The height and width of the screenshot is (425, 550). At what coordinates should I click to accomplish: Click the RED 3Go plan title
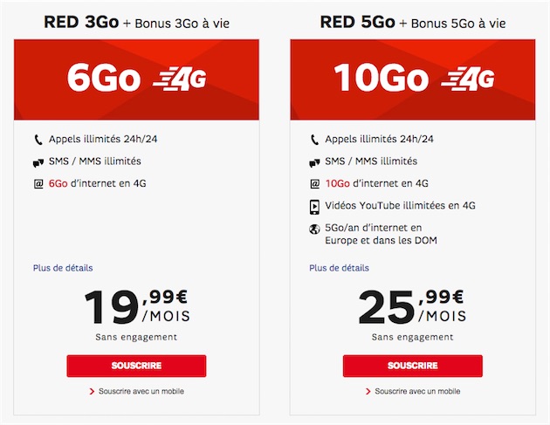tap(81, 22)
